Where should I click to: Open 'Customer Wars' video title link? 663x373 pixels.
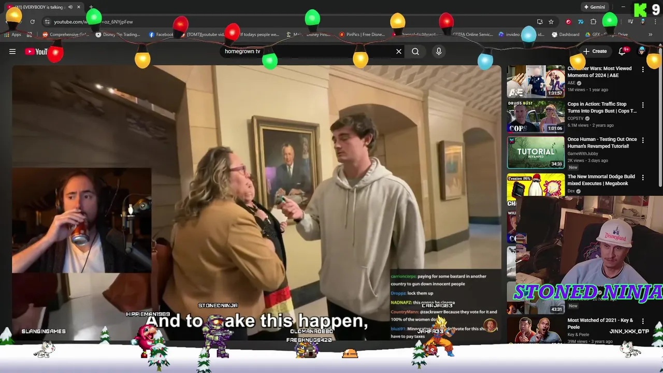[600, 71]
